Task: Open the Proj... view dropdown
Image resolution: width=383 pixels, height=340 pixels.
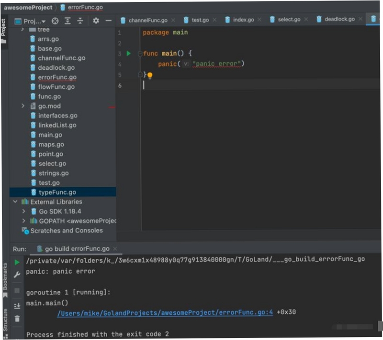Action: pyautogui.click(x=30, y=21)
